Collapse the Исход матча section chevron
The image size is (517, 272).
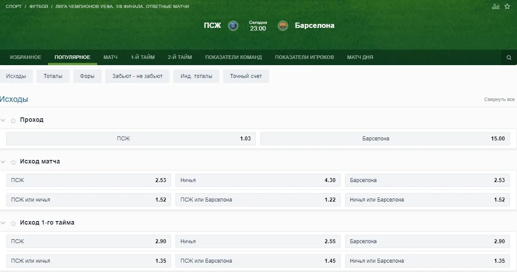[3, 162]
